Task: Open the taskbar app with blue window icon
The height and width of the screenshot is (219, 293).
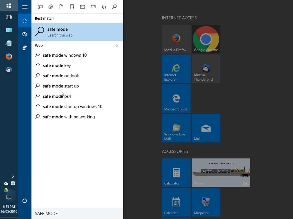Action: point(9,30)
